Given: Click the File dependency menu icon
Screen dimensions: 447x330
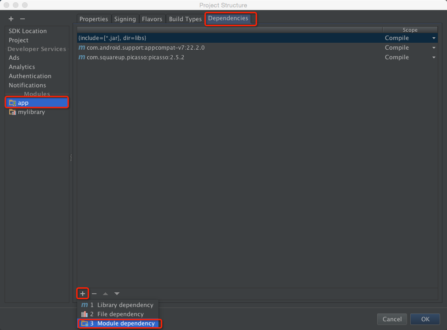Looking at the screenshot, I should (85, 314).
